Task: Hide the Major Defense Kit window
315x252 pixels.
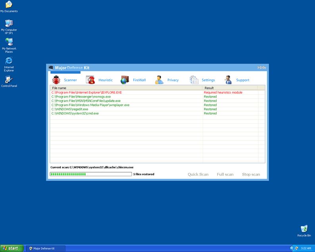Action: pyautogui.click(x=262, y=68)
